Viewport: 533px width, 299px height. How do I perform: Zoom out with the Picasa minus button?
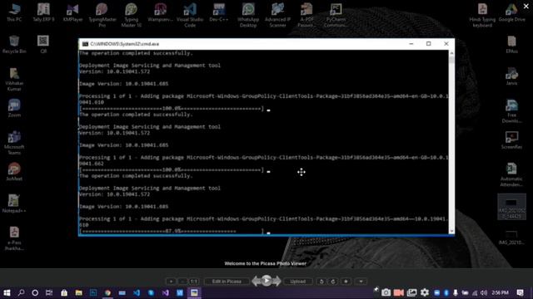[182, 282]
